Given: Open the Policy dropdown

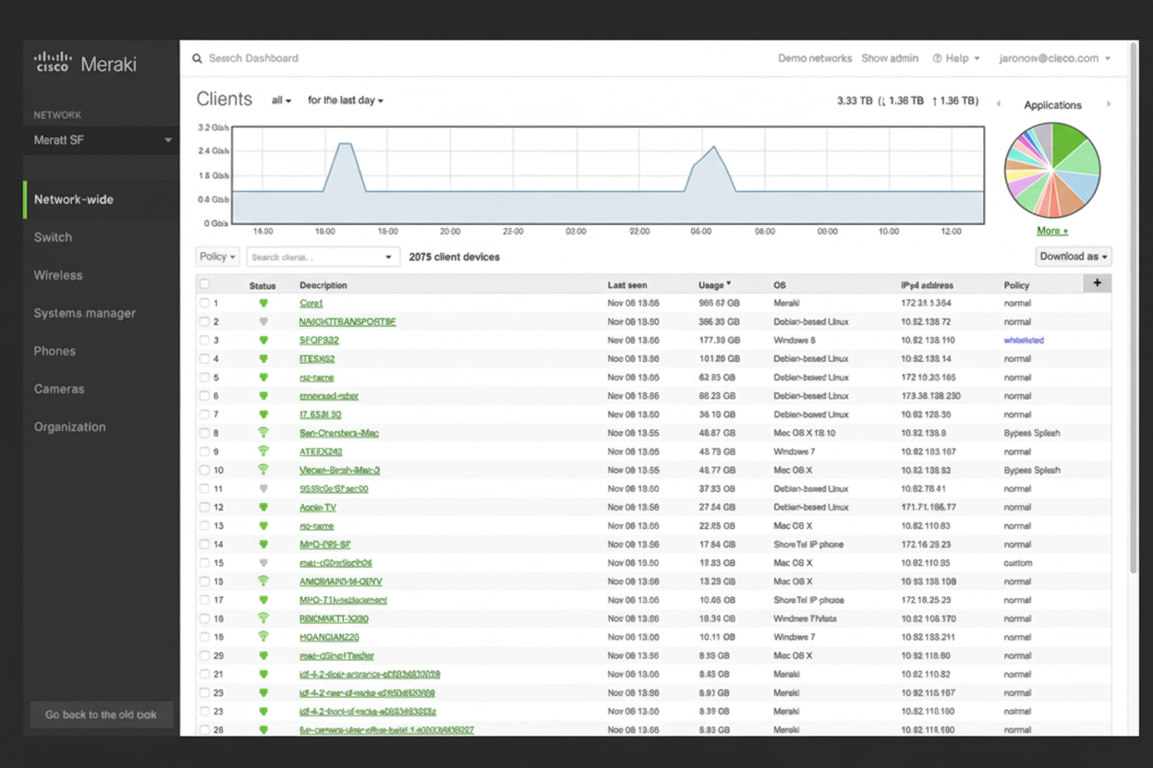Looking at the screenshot, I should (217, 257).
